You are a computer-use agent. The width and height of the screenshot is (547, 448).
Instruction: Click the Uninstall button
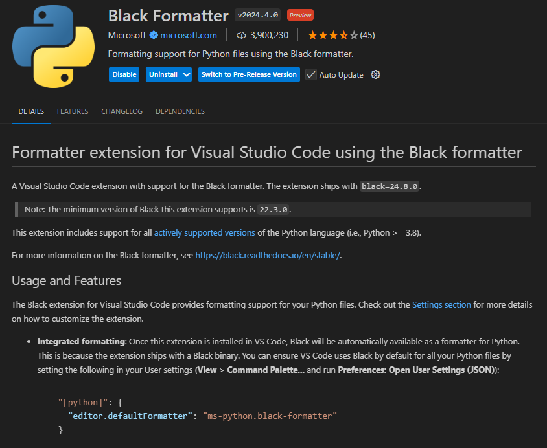[163, 74]
